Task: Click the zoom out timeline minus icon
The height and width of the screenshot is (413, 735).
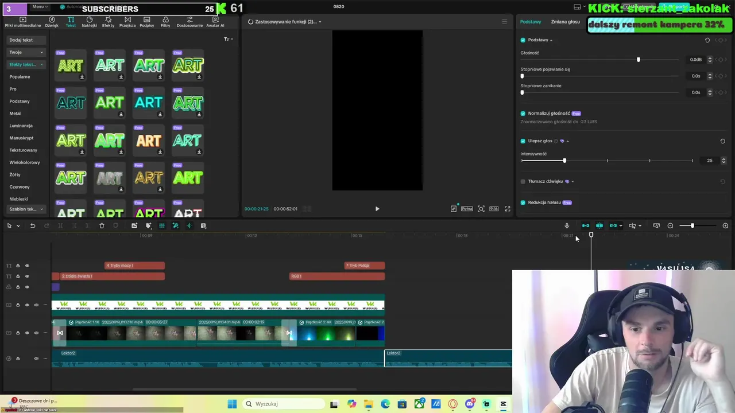Action: 670,225
